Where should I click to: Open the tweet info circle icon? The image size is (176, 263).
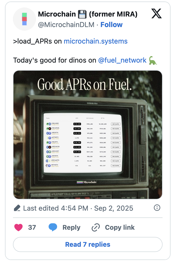pyautogui.click(x=157, y=208)
